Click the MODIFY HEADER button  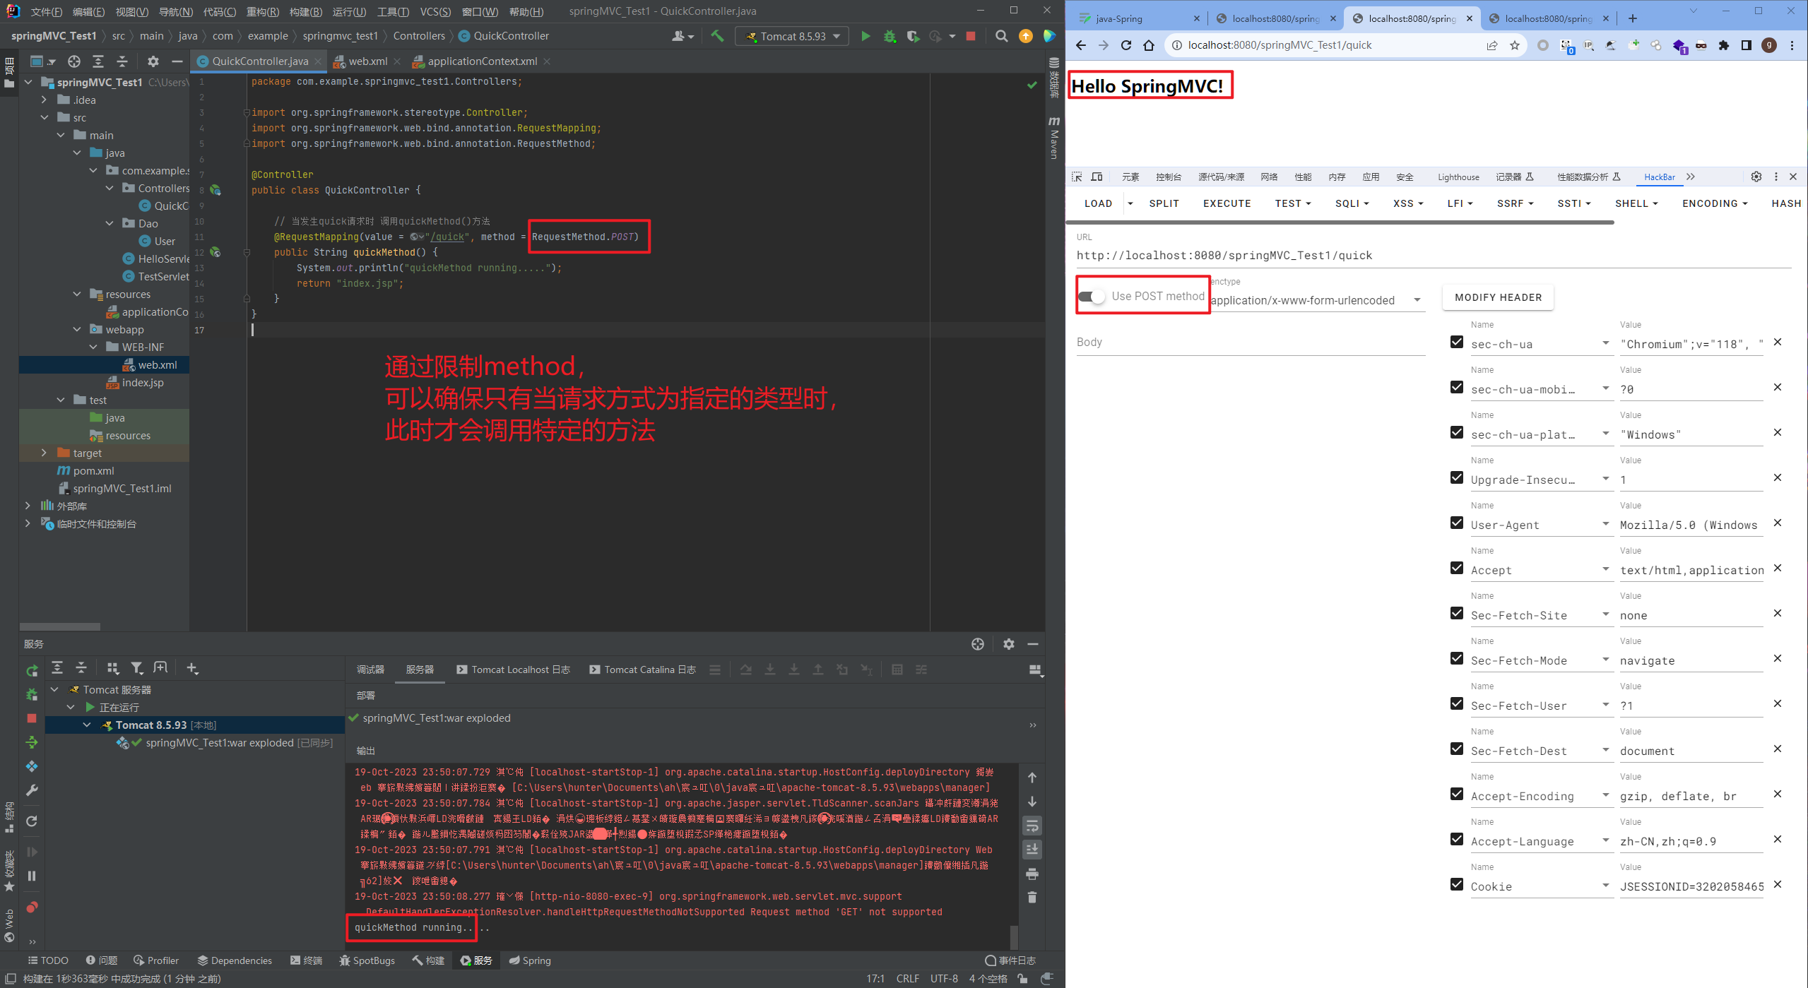click(1498, 297)
